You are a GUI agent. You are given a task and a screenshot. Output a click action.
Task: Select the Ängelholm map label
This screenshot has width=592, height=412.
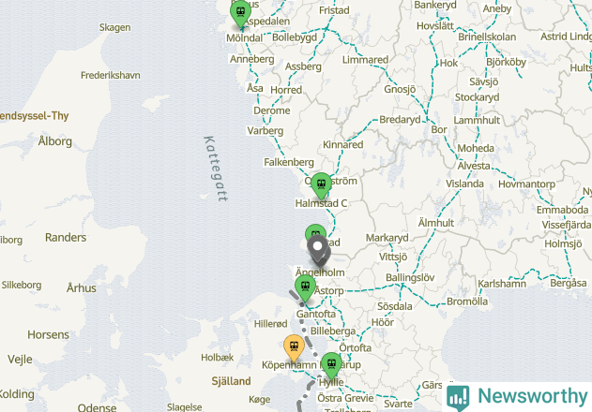(x=320, y=272)
